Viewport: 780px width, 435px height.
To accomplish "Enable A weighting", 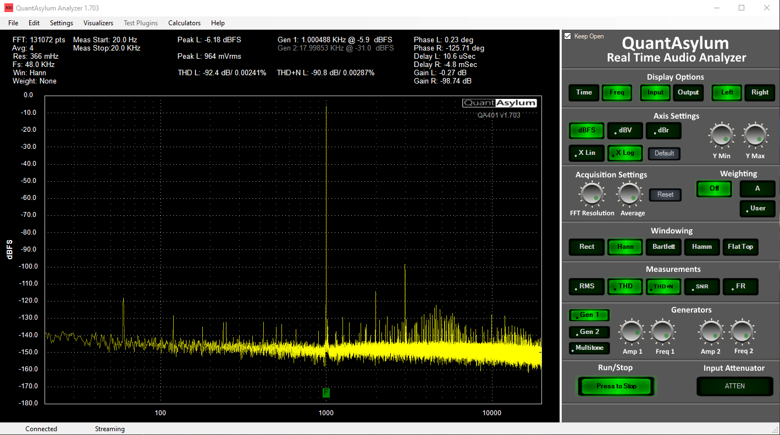I will (x=757, y=188).
